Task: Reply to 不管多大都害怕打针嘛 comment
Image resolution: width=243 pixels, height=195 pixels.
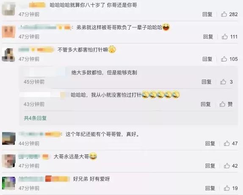Action: click(x=207, y=59)
